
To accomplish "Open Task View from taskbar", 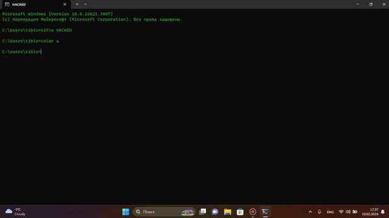I will [202, 212].
